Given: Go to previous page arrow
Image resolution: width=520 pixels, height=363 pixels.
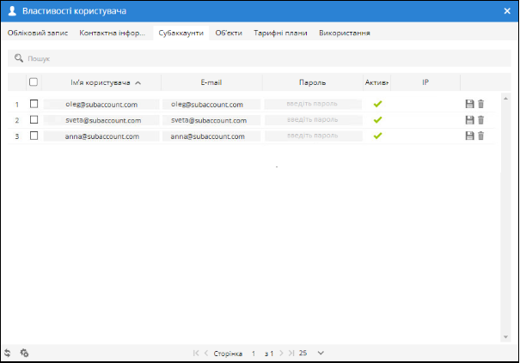Looking at the screenshot, I should point(206,353).
